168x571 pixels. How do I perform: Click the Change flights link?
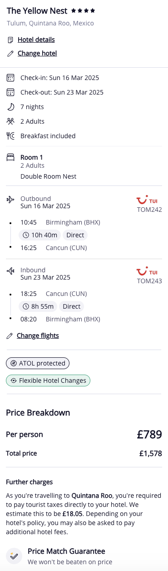38,336
